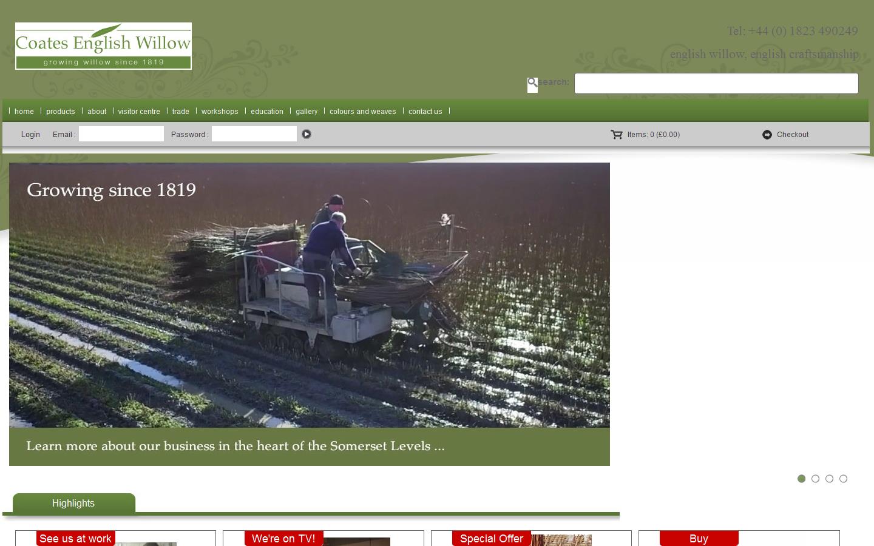Click inside the Email input field
Image resolution: width=874 pixels, height=546 pixels.
tap(121, 133)
